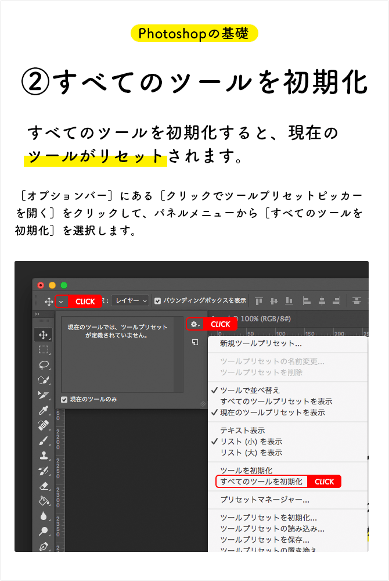389x581 pixels.
Task: Click the 100% (RGB/8#) document tab
Action: point(265,318)
